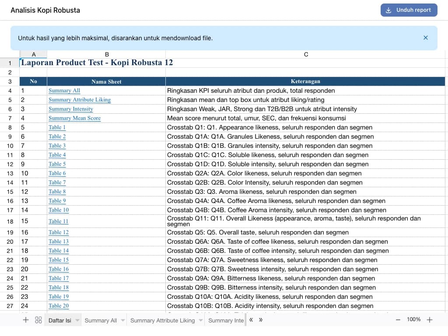Image resolution: width=448 pixels, height=336 pixels.
Task: Open the Summary All sheet link
Action: click(x=64, y=91)
